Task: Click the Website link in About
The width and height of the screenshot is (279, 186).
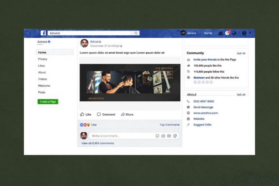Action: click(x=199, y=119)
